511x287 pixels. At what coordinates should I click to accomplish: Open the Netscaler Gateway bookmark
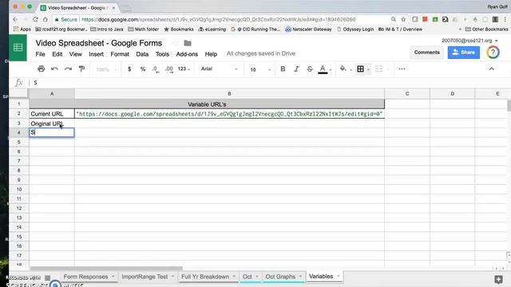(309, 29)
